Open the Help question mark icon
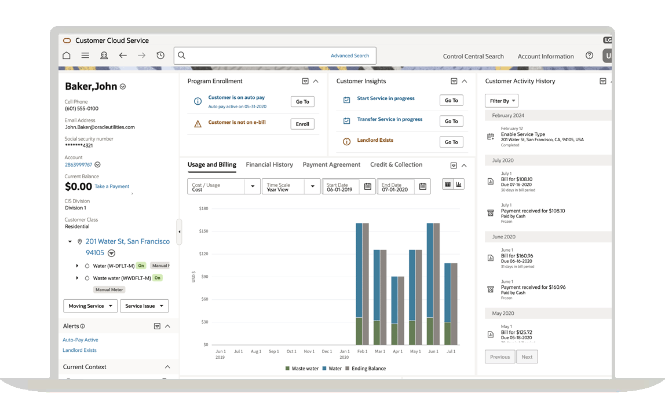Viewport: 665px width, 419px height. [589, 56]
